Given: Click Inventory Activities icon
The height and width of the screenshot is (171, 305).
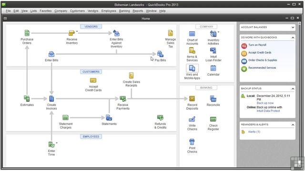Looking at the screenshot, I should 213,34.
